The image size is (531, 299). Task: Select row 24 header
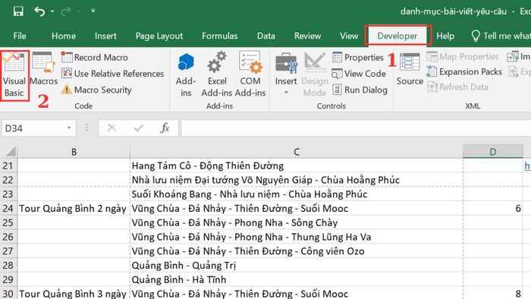click(8, 208)
